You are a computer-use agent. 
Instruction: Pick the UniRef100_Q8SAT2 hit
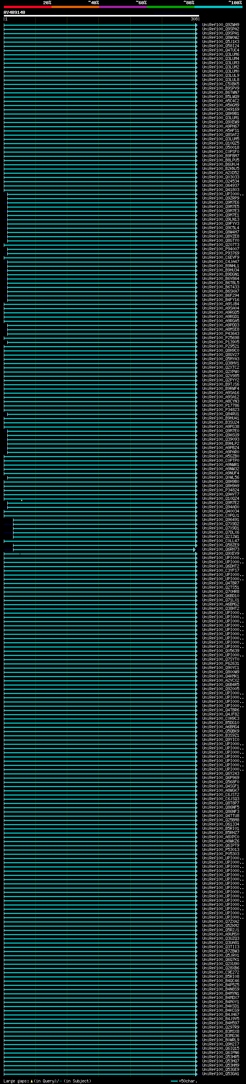(221, 135)
